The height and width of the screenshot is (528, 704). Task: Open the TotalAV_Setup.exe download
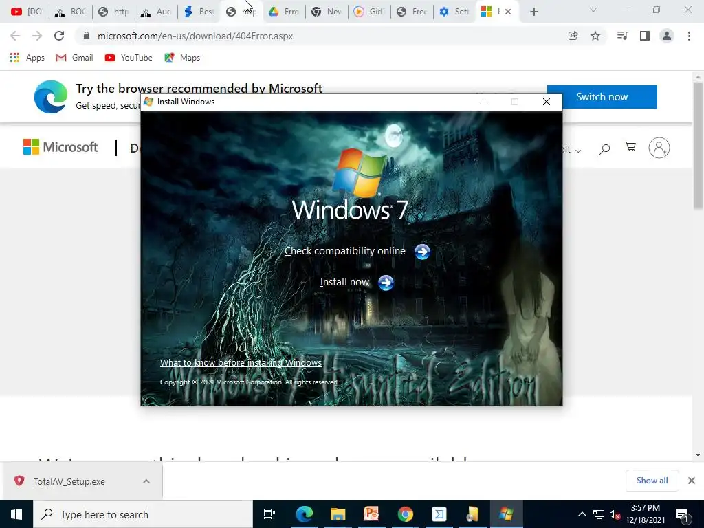[69, 482]
